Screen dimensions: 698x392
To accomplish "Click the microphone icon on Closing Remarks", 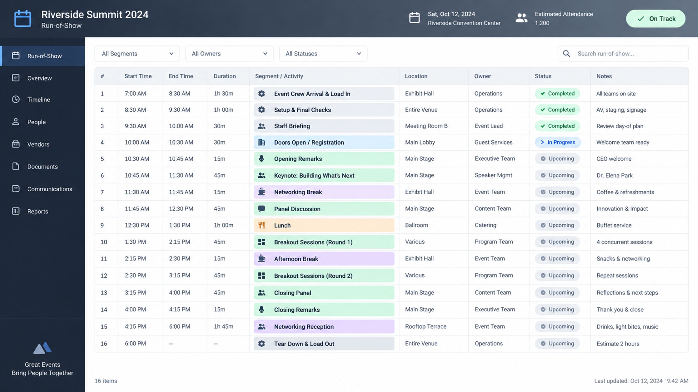I will (x=261, y=310).
